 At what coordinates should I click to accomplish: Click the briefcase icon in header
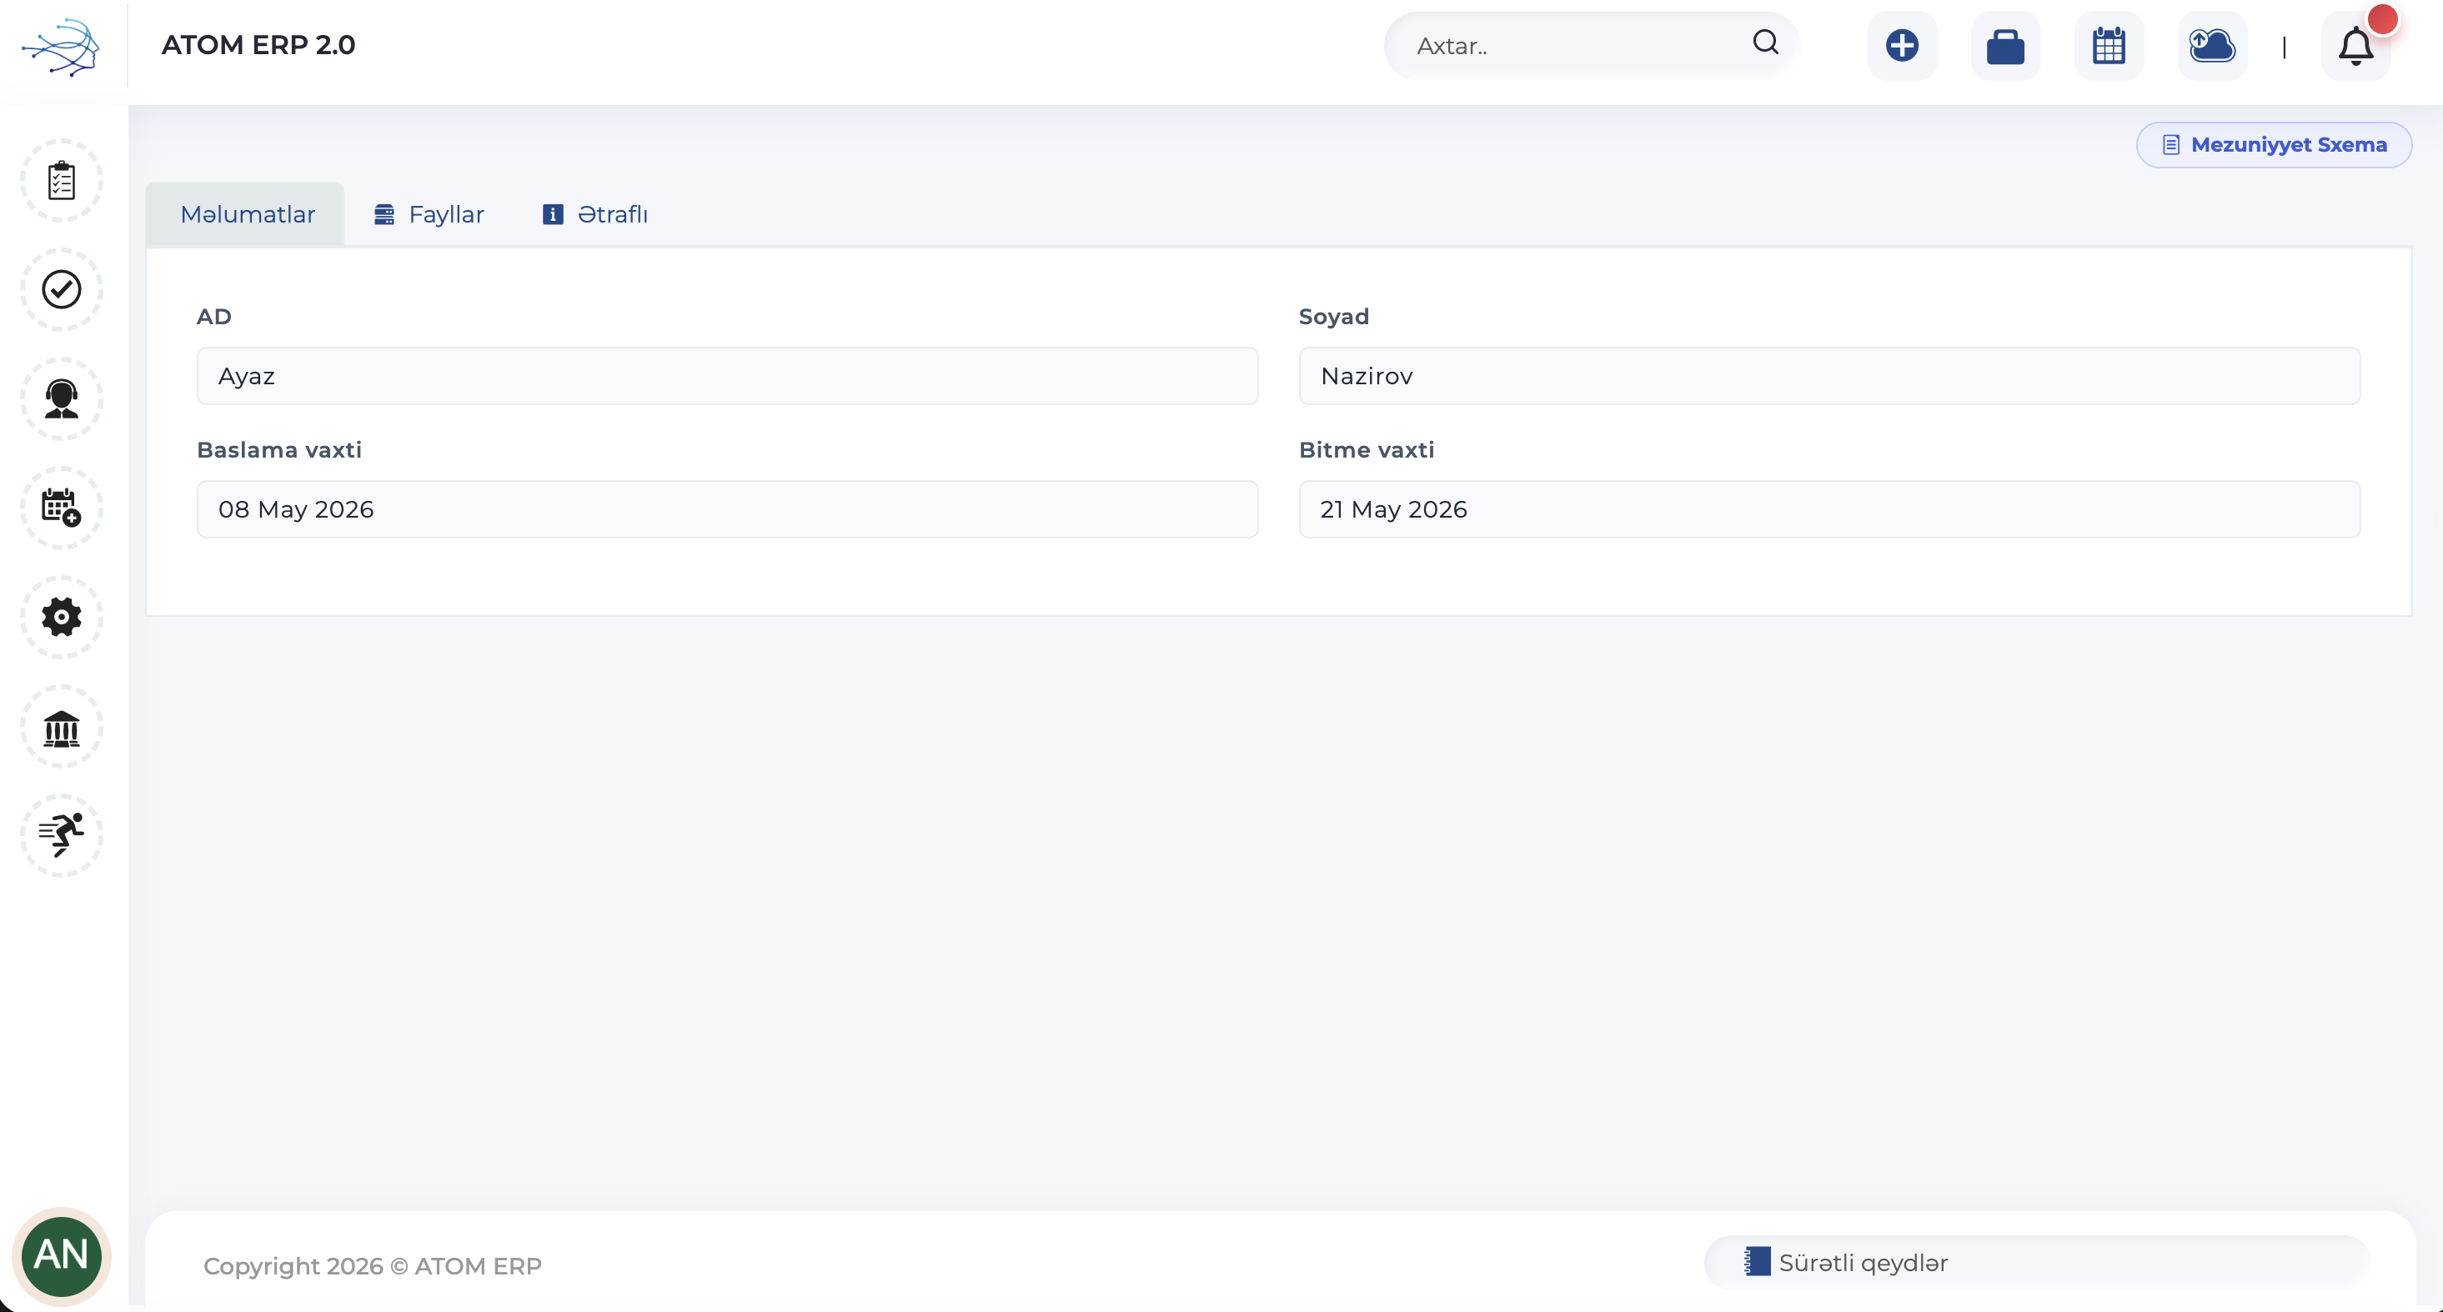2005,46
